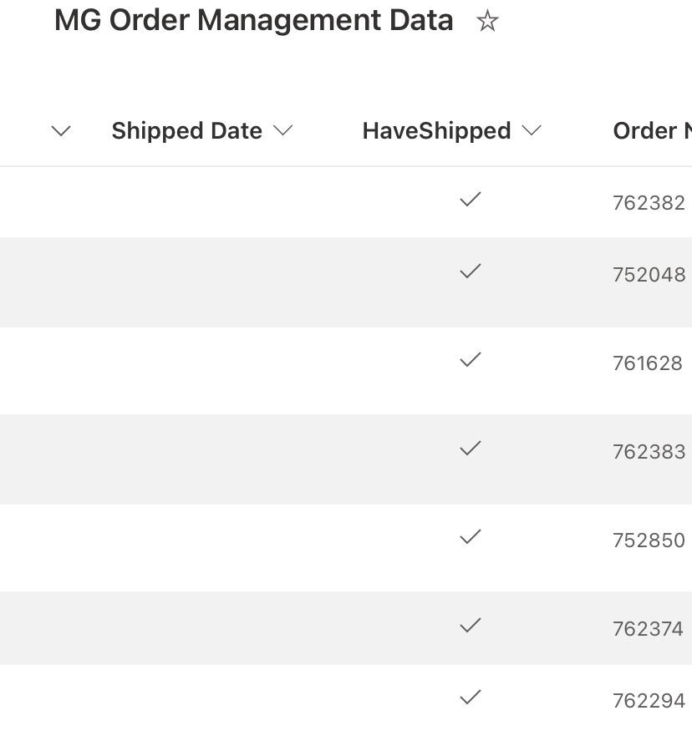This screenshot has width=692, height=751.
Task: Open the leftmost column chevron before Shipped Date
Action: (x=61, y=130)
